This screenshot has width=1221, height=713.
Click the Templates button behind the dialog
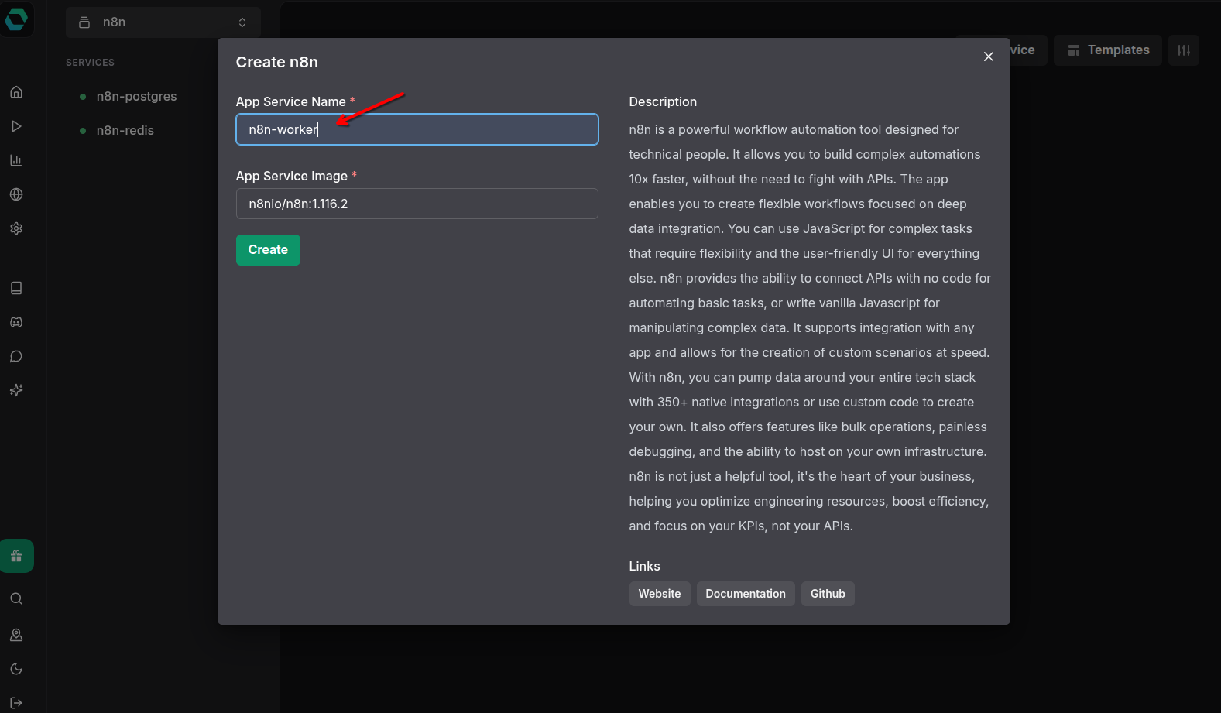1108,50
